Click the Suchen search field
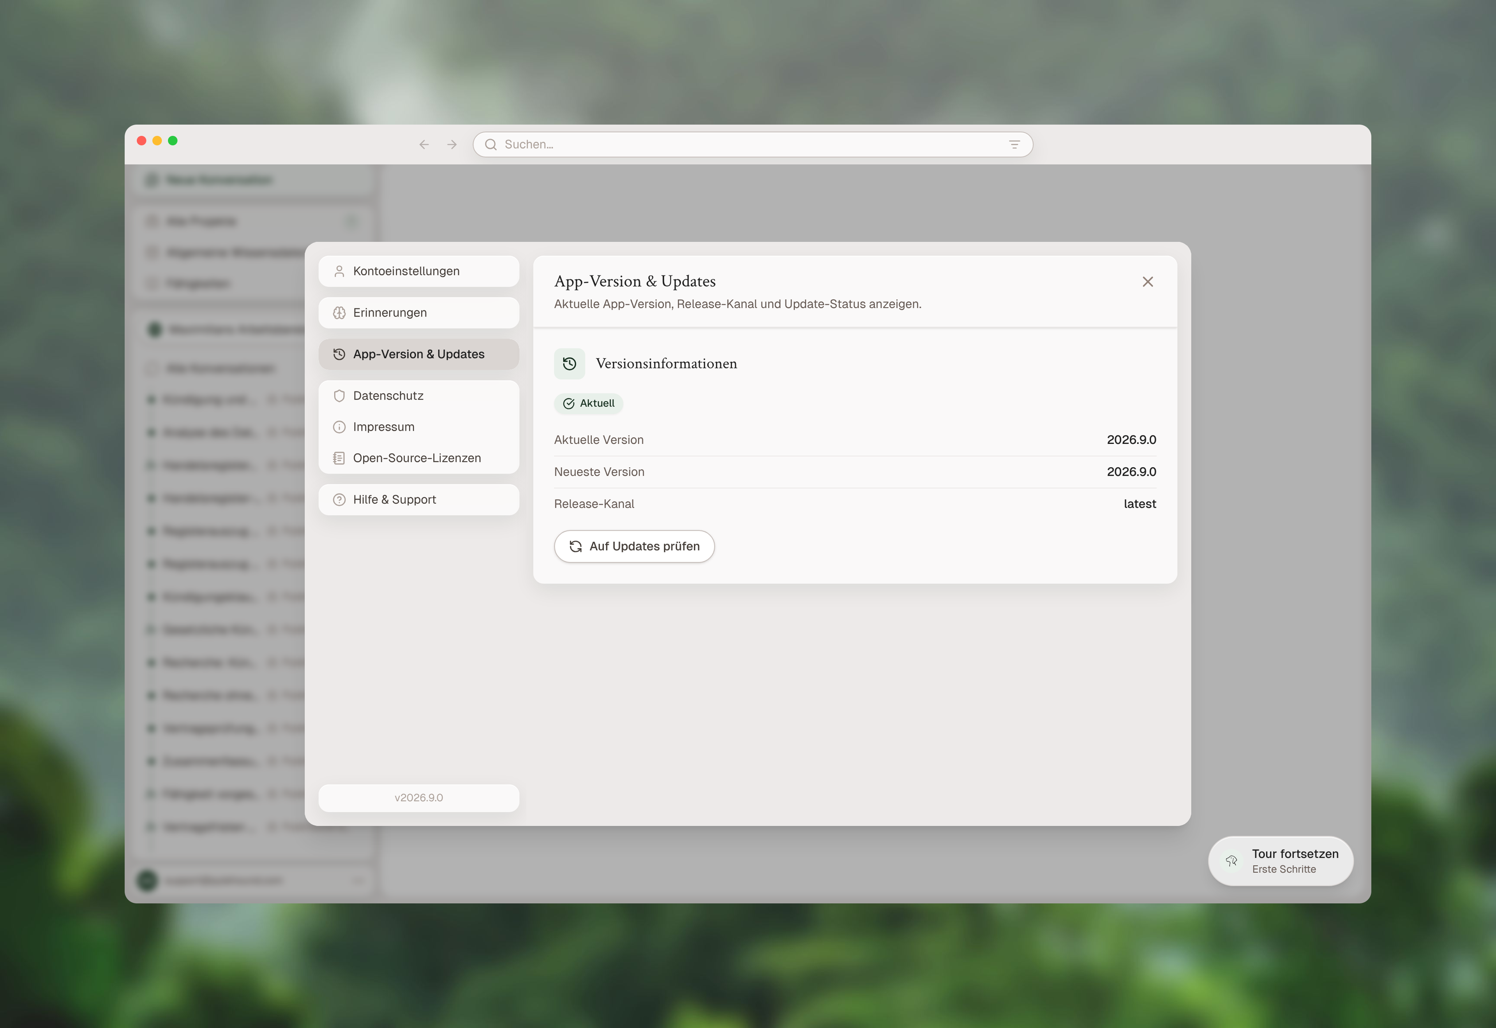 tap(753, 144)
